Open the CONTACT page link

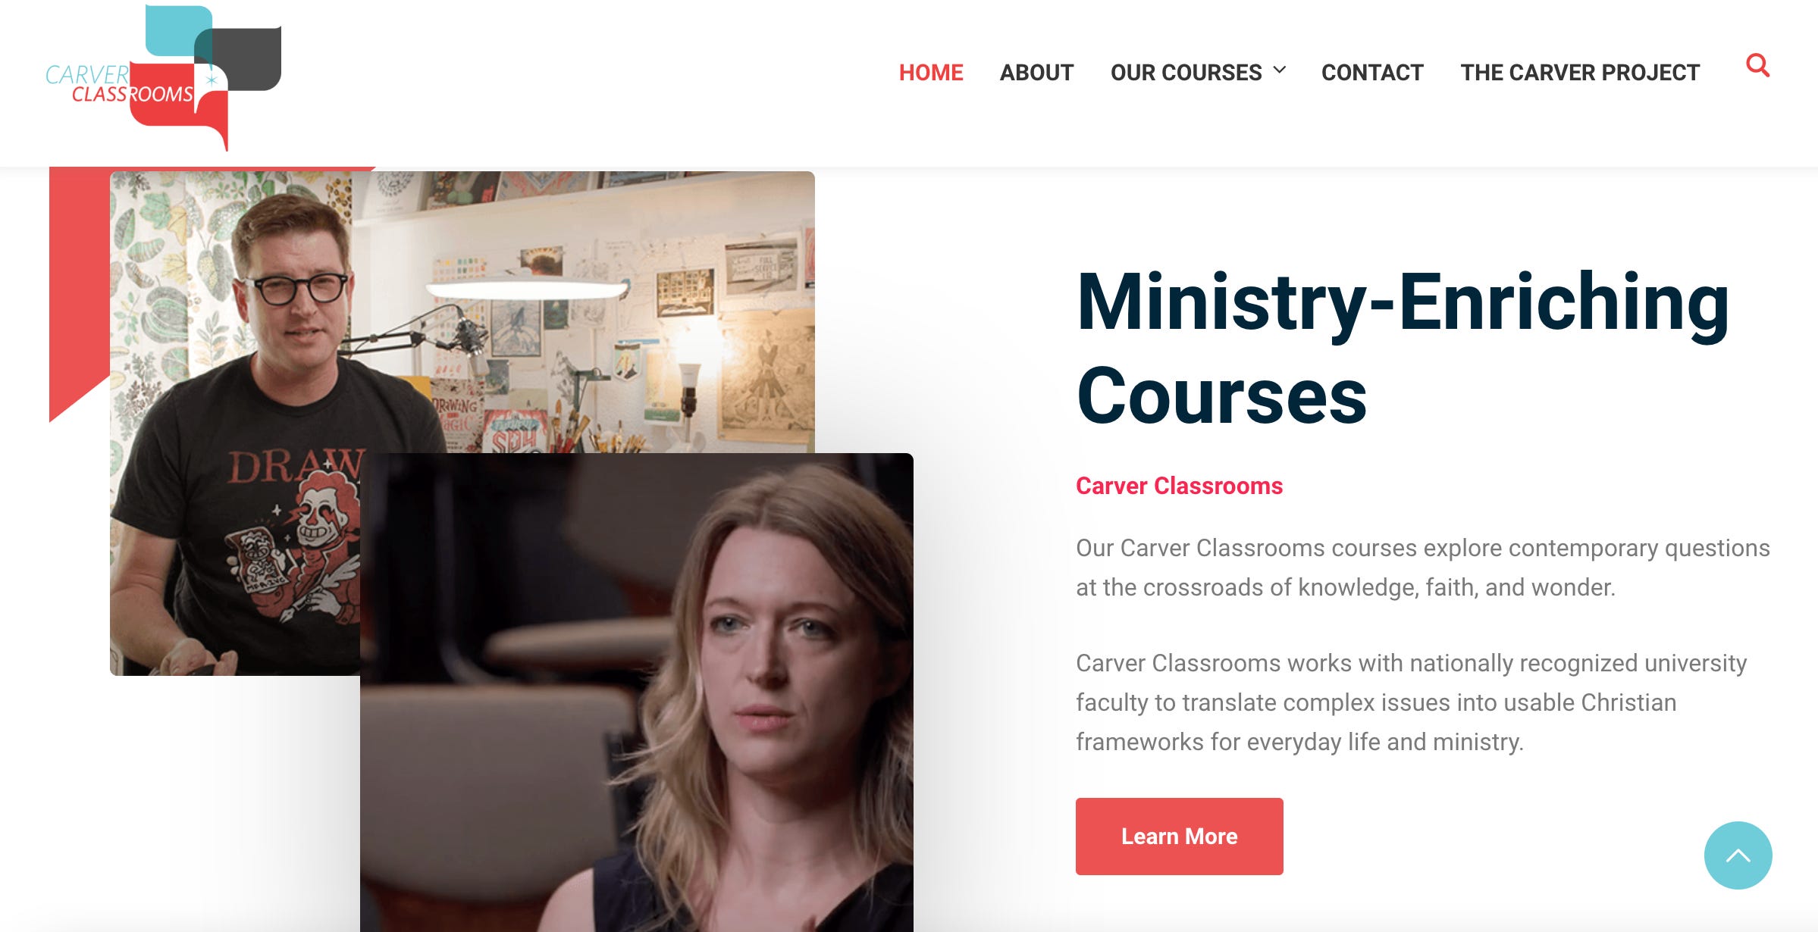pyautogui.click(x=1372, y=73)
